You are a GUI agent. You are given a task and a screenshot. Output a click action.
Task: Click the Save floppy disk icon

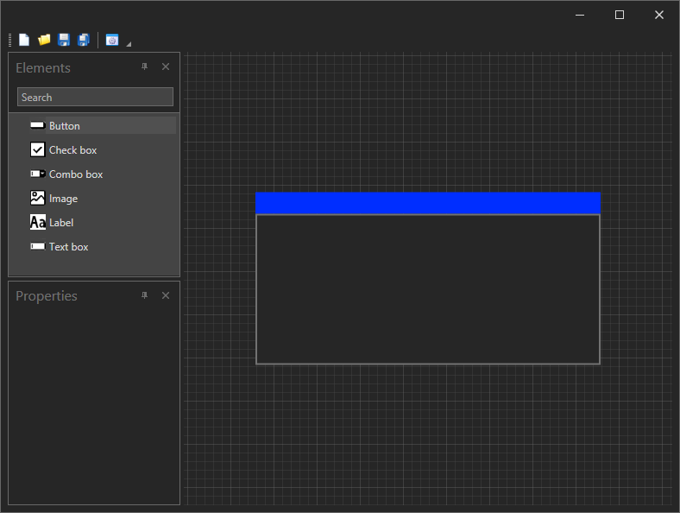click(64, 40)
